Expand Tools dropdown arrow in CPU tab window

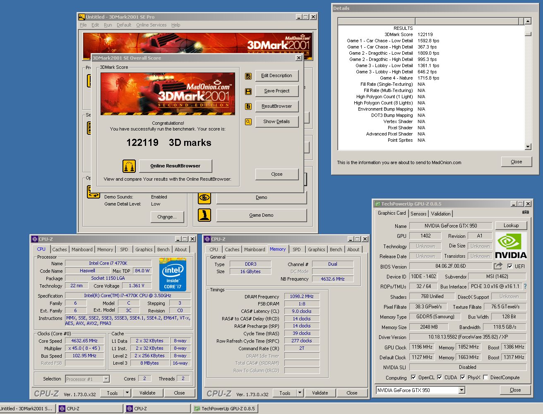[127, 393]
